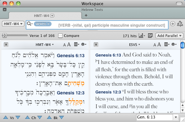The width and height of the screenshot is (185, 122).
Task: Decrease font size in HMT-W4 pane
Action: point(64,45)
